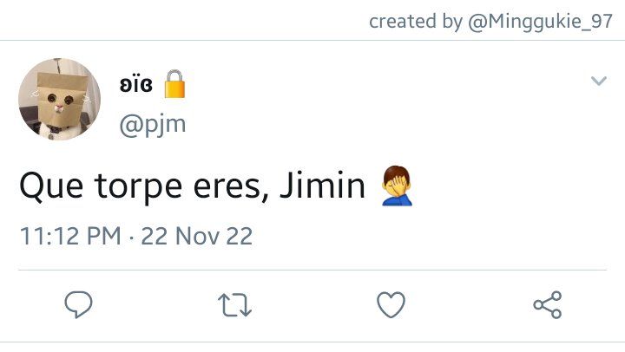Click the "22 Nov 22" date portion
Image resolution: width=625 pixels, height=352 pixels.
pyautogui.click(x=197, y=236)
